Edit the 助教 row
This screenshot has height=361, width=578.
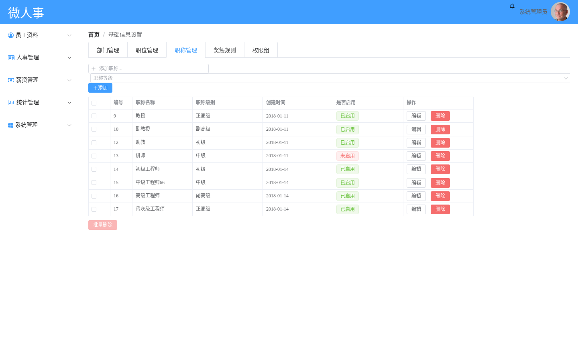pos(416,143)
